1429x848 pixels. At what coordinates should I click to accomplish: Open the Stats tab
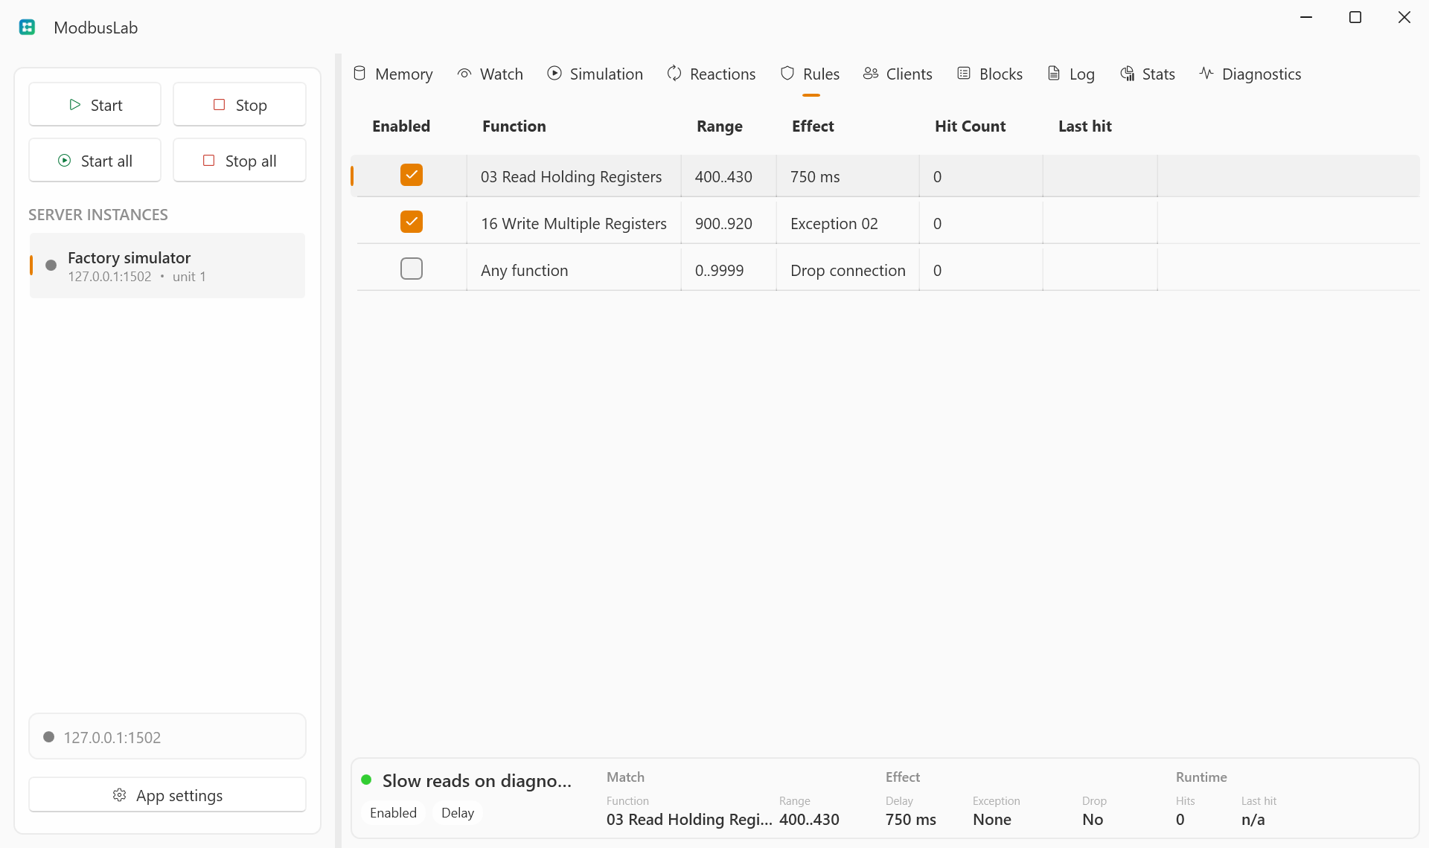point(1148,74)
